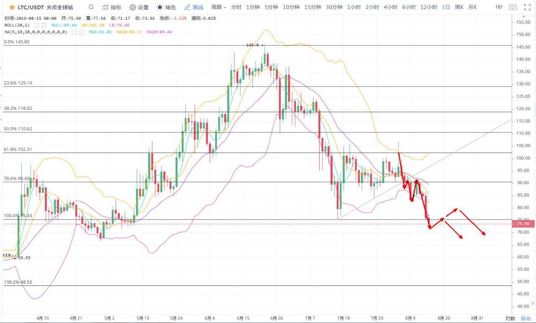The height and width of the screenshot is (323, 536).
Task: Expand the right chevron near price axis bottom
Action: coord(533,303)
